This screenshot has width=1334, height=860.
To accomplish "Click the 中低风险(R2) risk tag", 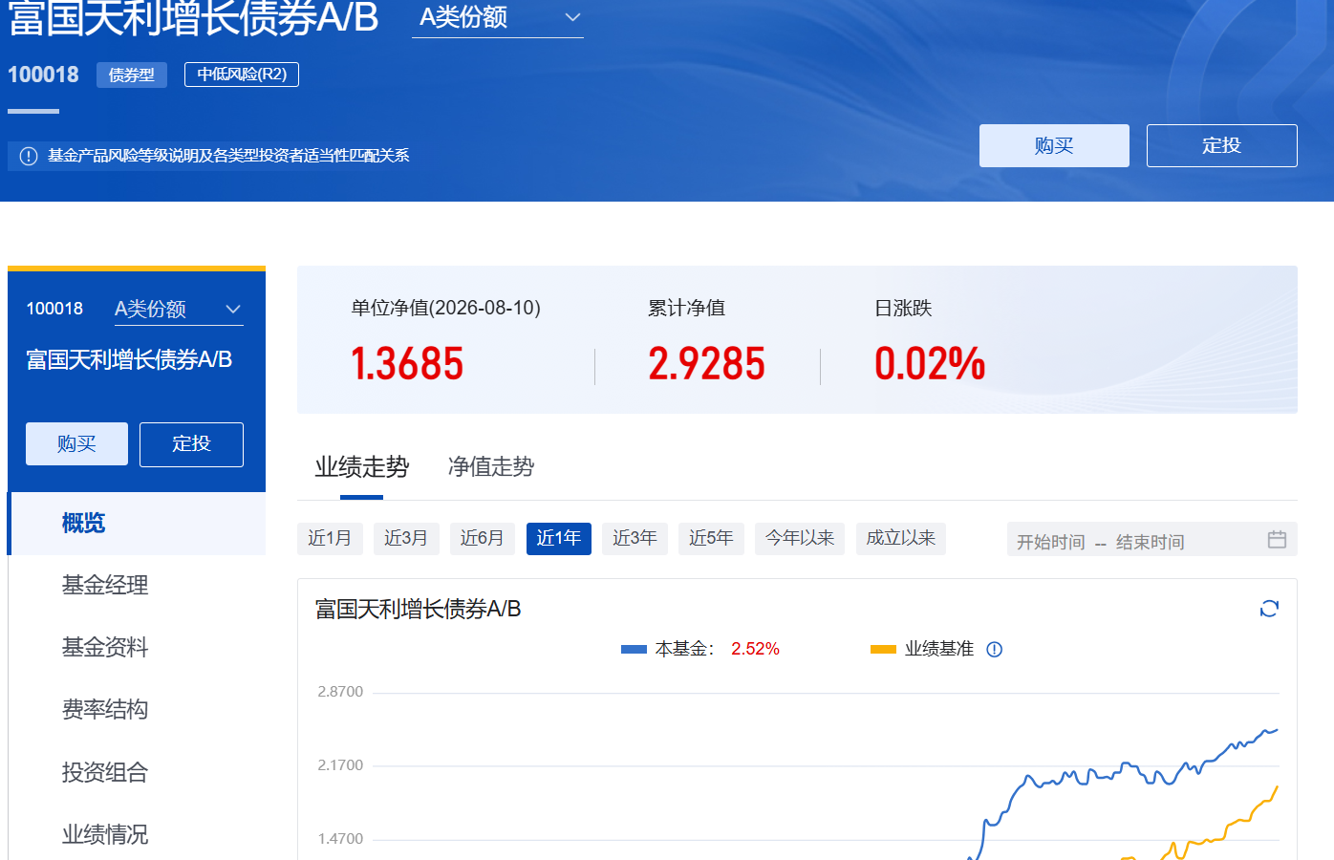I will coord(242,75).
